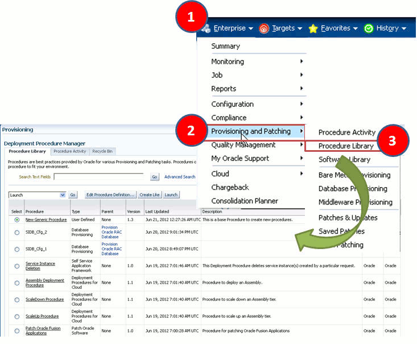Select Consolidation Planner menu entry

click(245, 201)
